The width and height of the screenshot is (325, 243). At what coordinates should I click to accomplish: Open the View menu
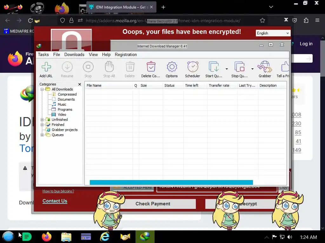click(93, 54)
